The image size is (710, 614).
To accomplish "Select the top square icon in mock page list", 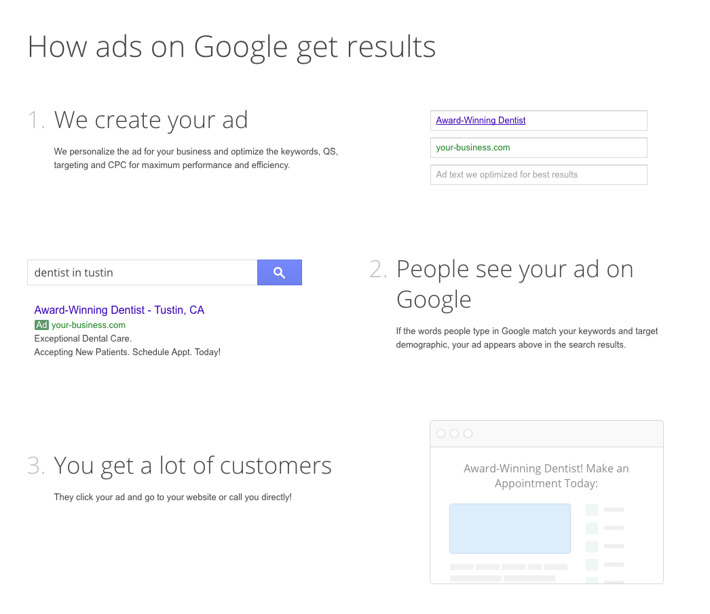I will [592, 510].
